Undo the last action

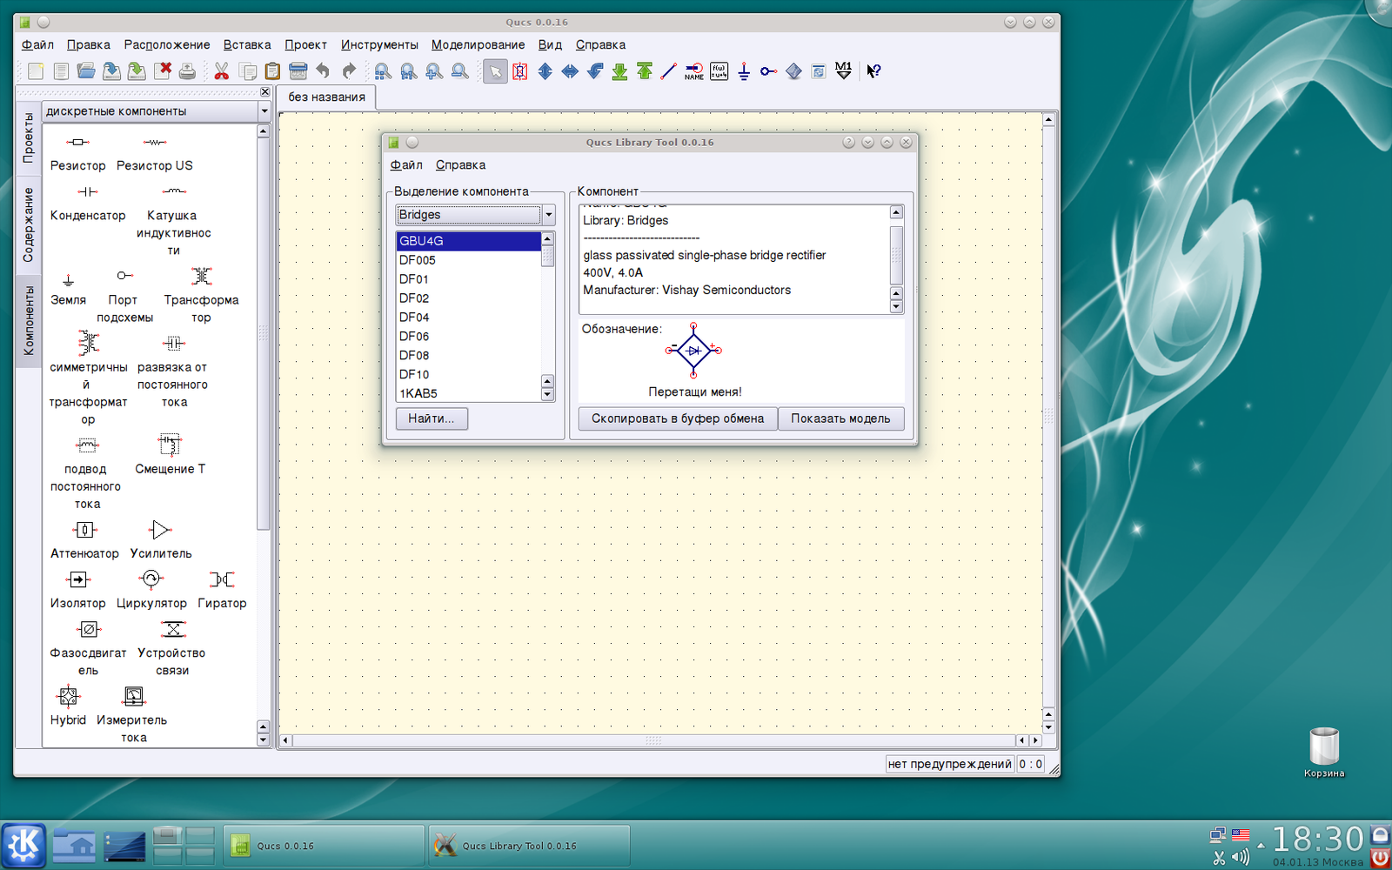click(323, 71)
